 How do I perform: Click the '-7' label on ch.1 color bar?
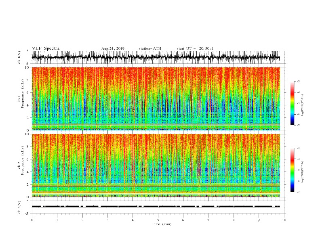click(x=298, y=125)
